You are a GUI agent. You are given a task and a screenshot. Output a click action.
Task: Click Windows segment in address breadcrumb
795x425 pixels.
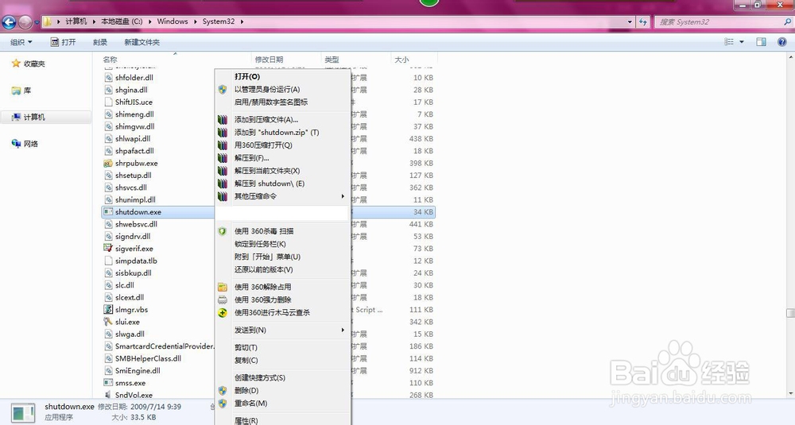click(173, 21)
